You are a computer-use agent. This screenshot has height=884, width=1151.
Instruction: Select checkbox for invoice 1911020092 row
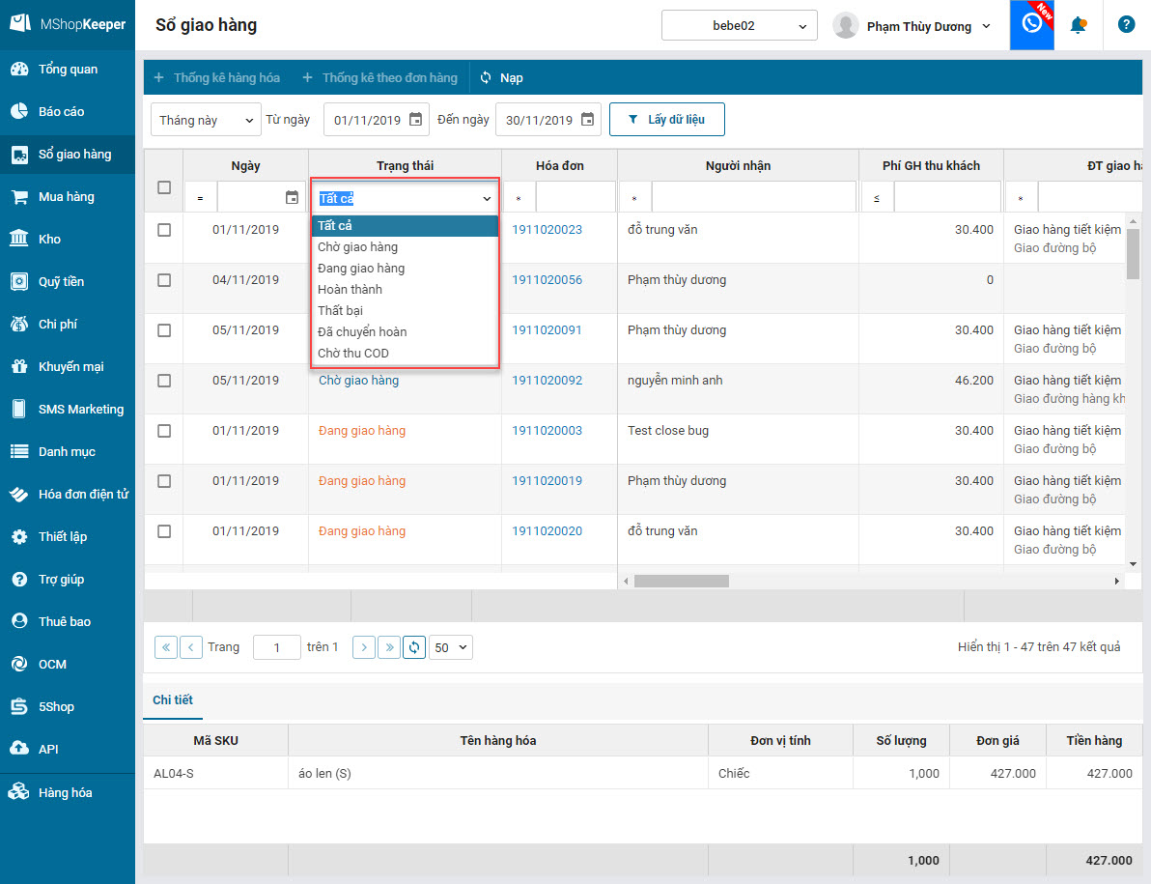[x=164, y=381]
